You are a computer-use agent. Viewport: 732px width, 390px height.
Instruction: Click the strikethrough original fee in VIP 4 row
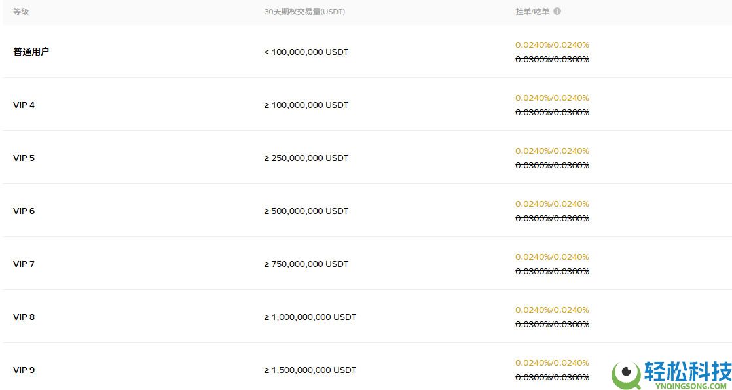point(552,112)
